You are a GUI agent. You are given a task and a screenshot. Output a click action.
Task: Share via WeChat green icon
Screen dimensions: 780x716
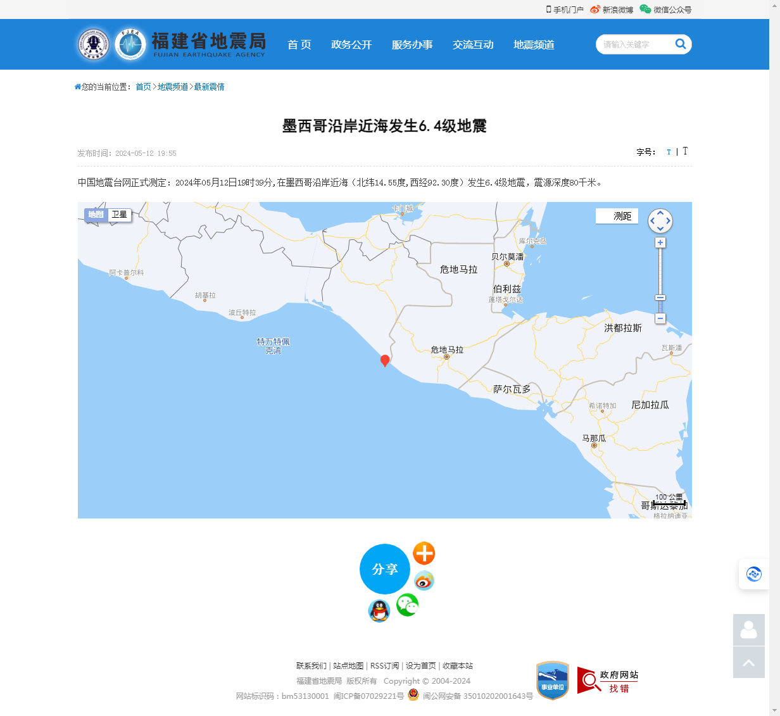(x=407, y=605)
